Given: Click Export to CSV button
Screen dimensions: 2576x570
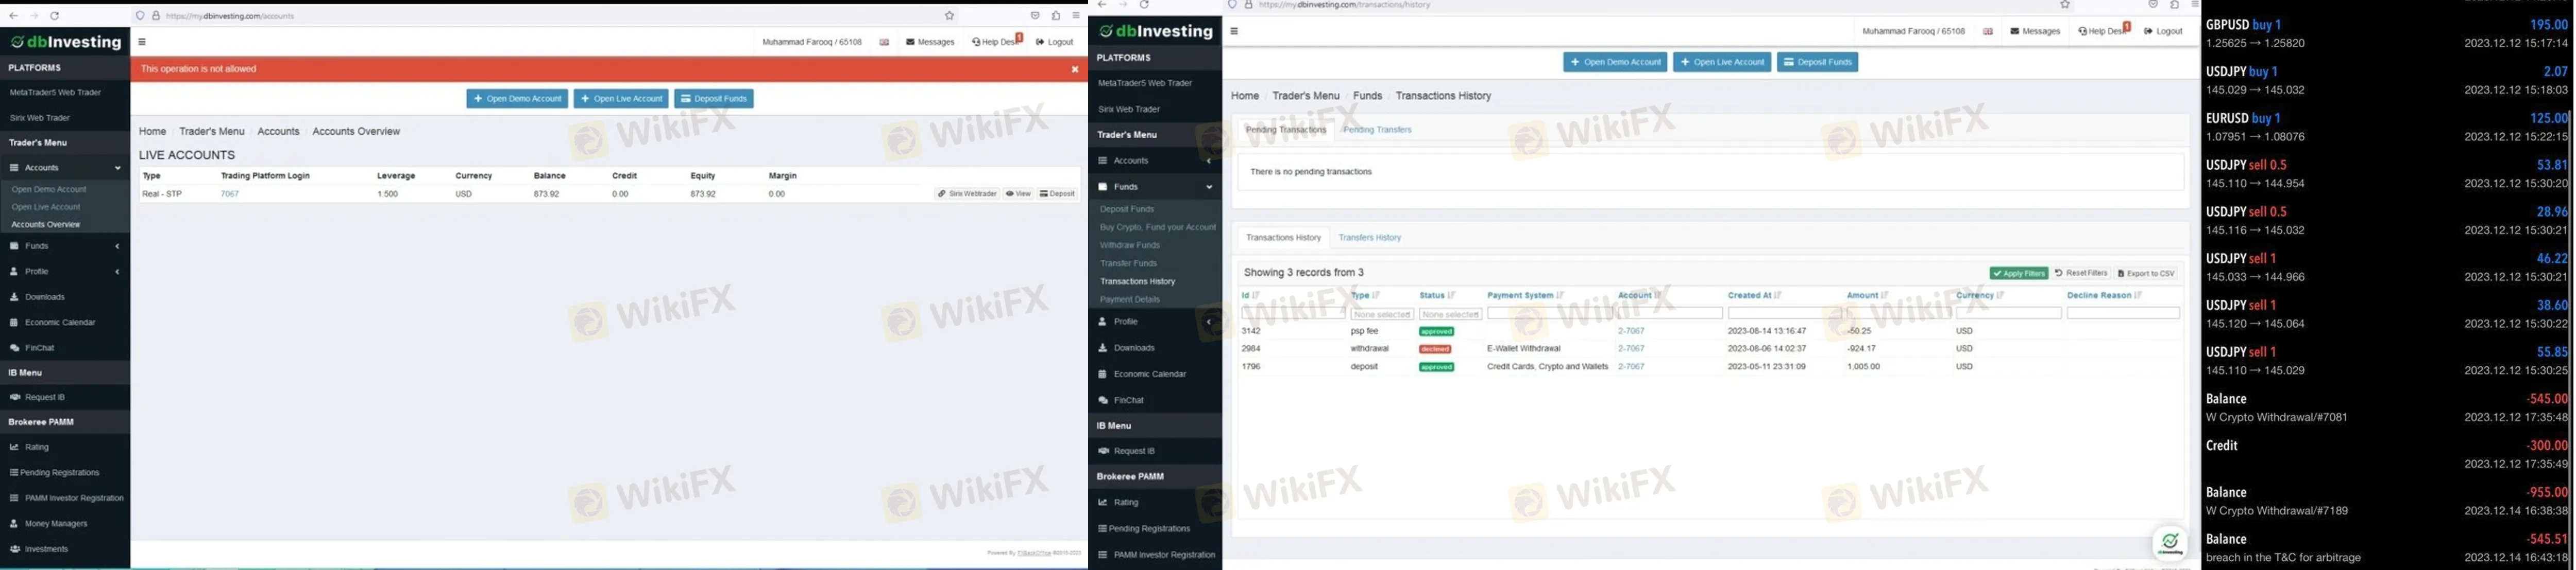Looking at the screenshot, I should click(2146, 274).
